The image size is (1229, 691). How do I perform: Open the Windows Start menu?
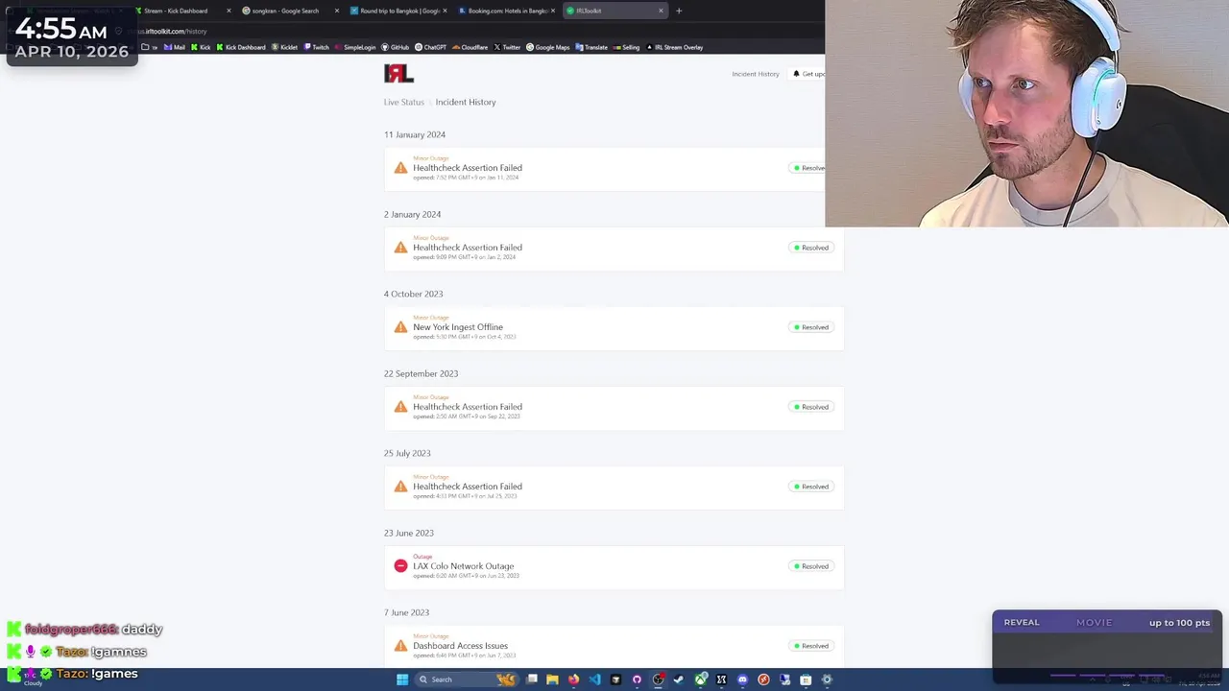tap(402, 679)
